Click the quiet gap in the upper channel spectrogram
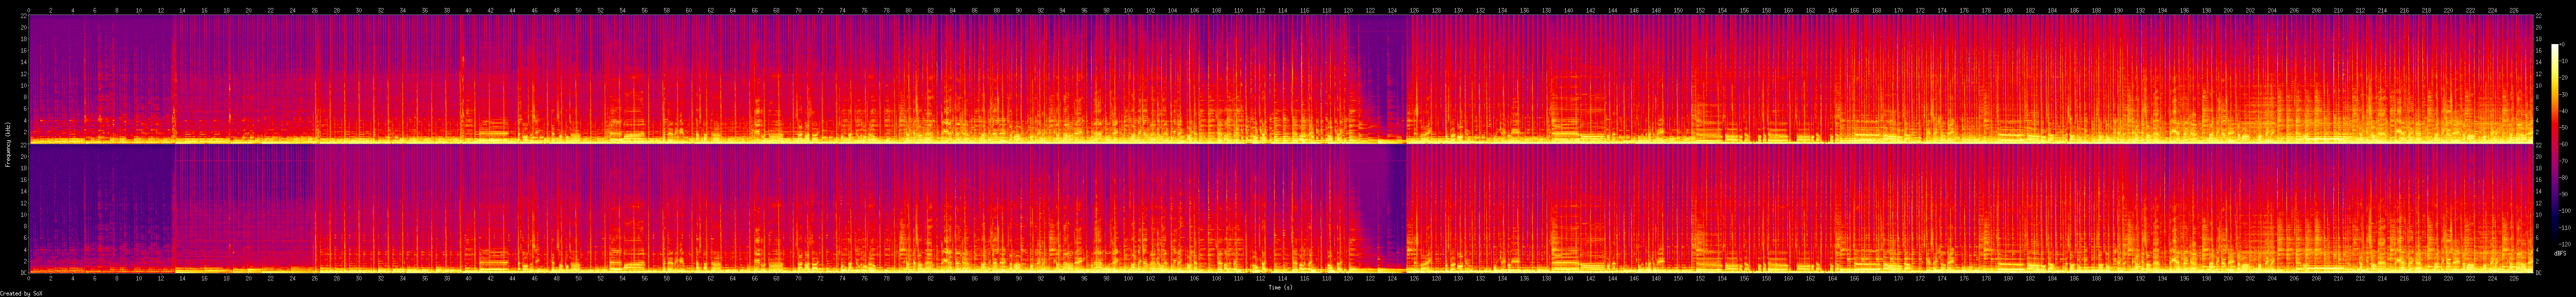 (1380, 80)
